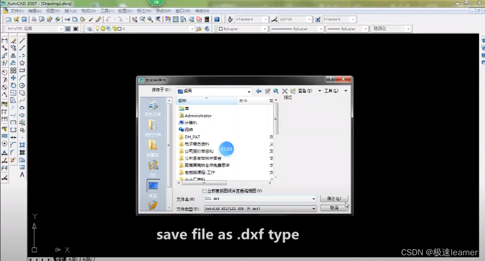Click the Save diskette icon in toolbar
Image resolution: width=485 pixels, height=261 pixels.
tap(24, 19)
